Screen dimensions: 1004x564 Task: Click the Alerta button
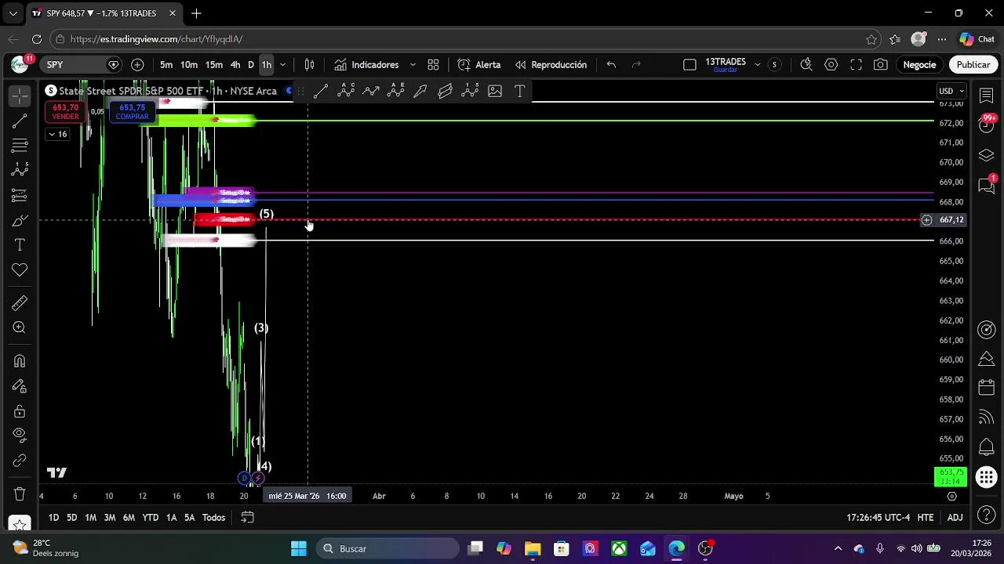[x=479, y=65]
